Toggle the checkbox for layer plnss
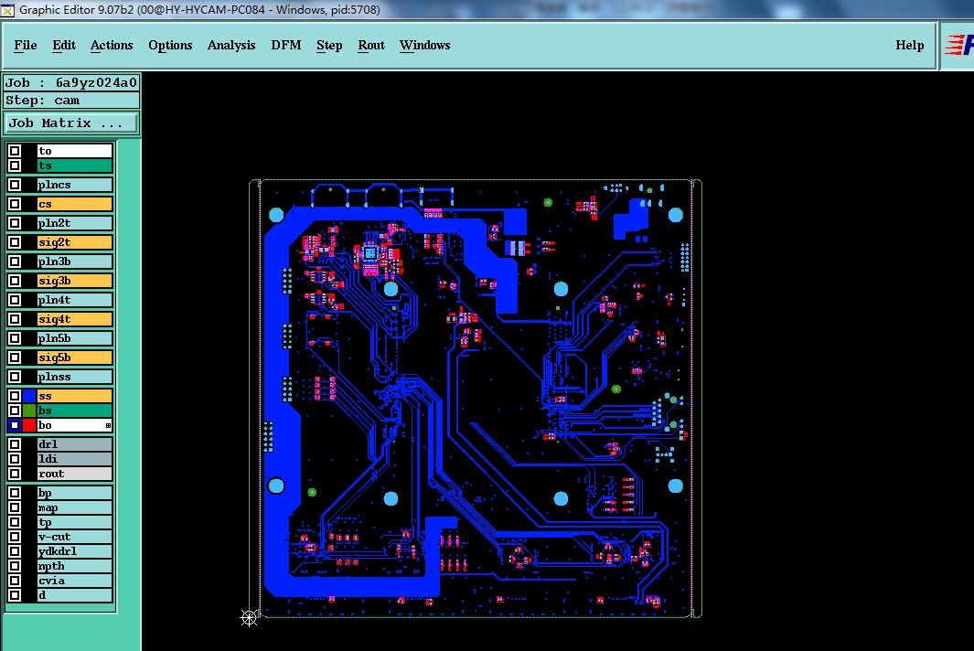The width and height of the screenshot is (974, 651). click(x=15, y=377)
